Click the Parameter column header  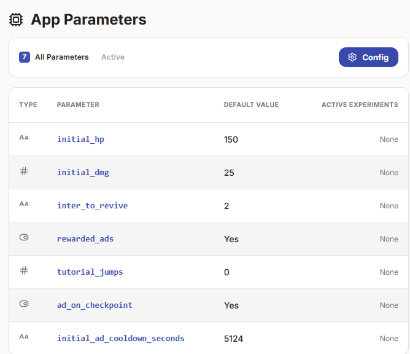click(78, 105)
